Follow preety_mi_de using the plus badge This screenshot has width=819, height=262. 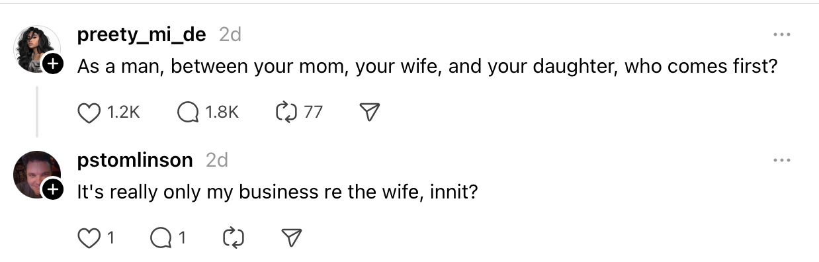coord(53,64)
